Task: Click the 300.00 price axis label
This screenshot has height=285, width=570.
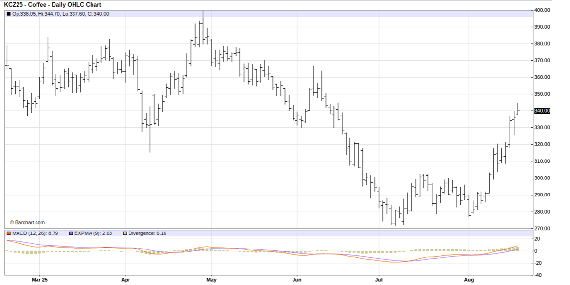Action: coord(542,178)
